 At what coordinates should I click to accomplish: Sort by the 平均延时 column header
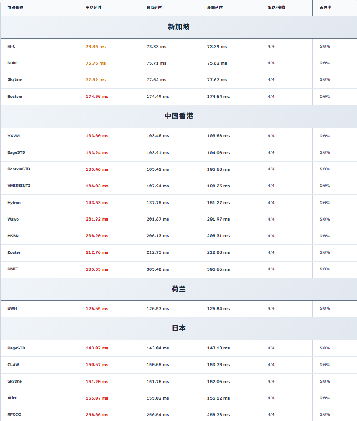click(93, 7)
